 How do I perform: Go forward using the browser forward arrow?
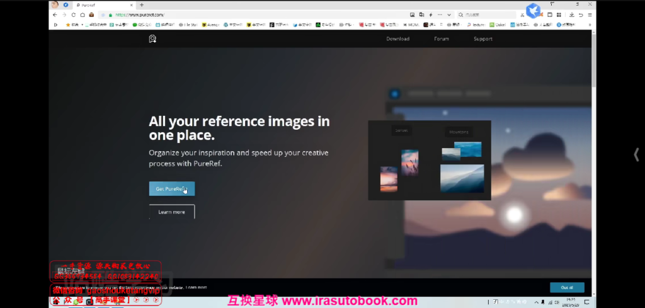click(64, 15)
